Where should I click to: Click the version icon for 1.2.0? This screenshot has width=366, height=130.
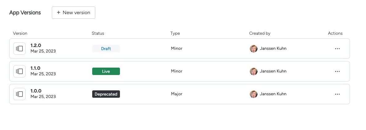pos(19,49)
